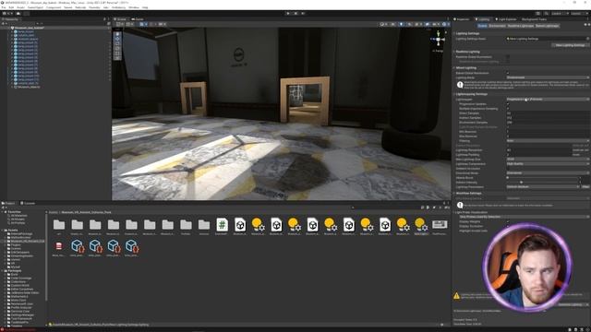
Task: Switch to the Environment lighting sub-tab
Action: pyautogui.click(x=497, y=26)
